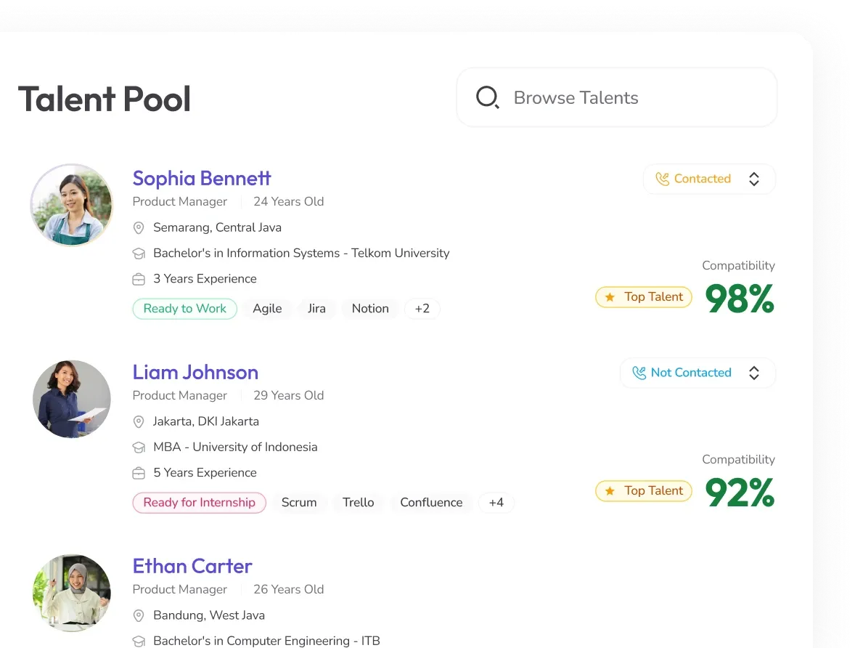Click Liam Johnson's profile photo
Image resolution: width=855 pixels, height=648 pixels.
[x=71, y=399]
